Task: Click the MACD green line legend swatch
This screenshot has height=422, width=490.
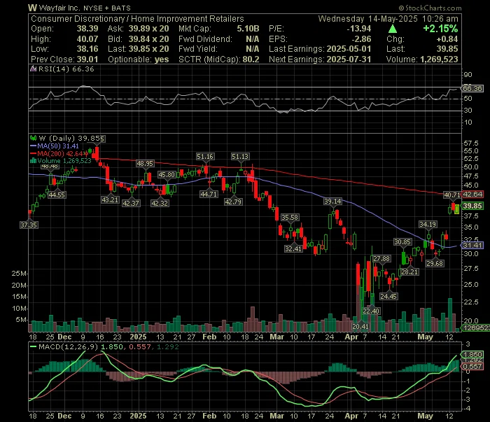Action: tap(33, 346)
